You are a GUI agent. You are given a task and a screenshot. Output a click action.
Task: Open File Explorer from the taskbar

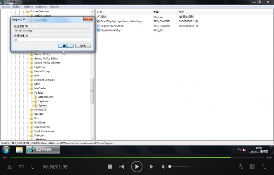(x=19, y=150)
